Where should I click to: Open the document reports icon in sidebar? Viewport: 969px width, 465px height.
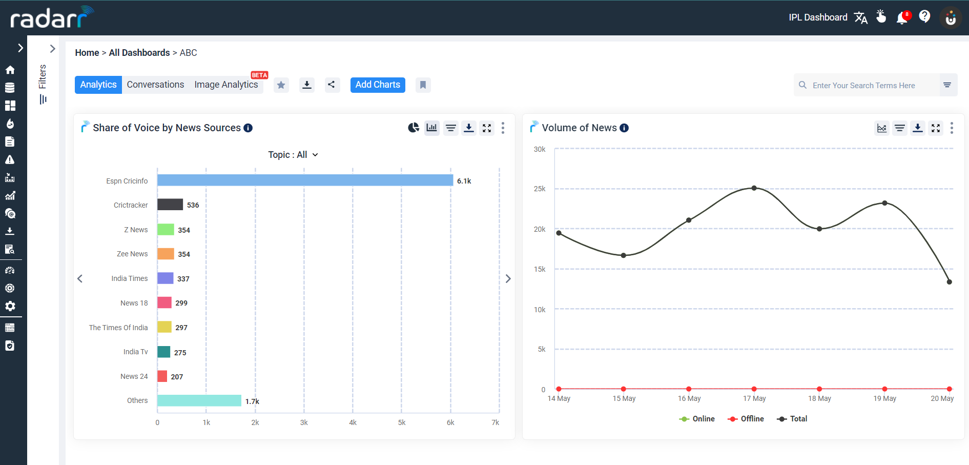tap(10, 141)
